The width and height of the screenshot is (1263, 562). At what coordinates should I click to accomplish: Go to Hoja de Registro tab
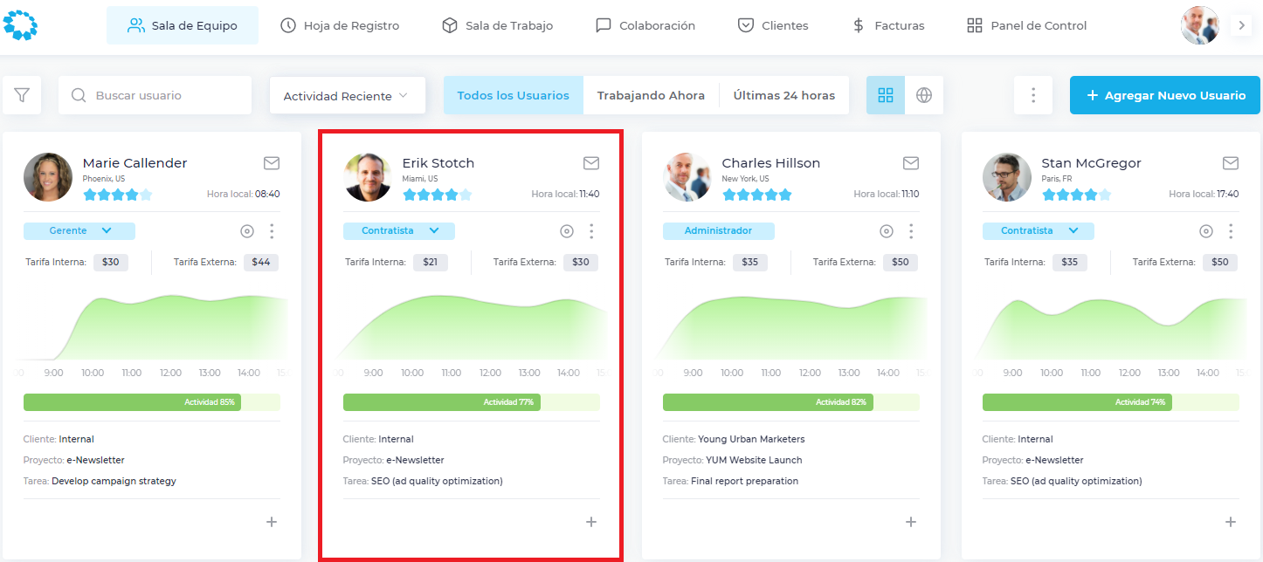tap(340, 25)
